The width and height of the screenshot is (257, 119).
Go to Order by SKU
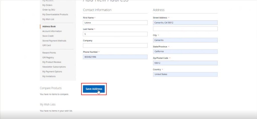pos(49,10)
